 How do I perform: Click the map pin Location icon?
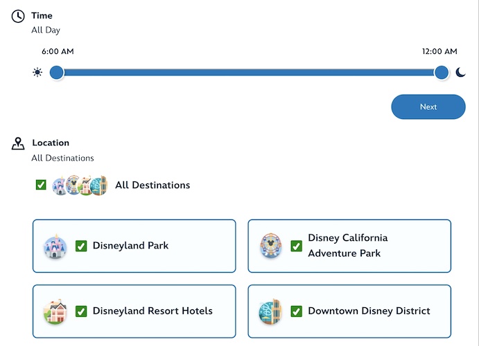(18, 143)
